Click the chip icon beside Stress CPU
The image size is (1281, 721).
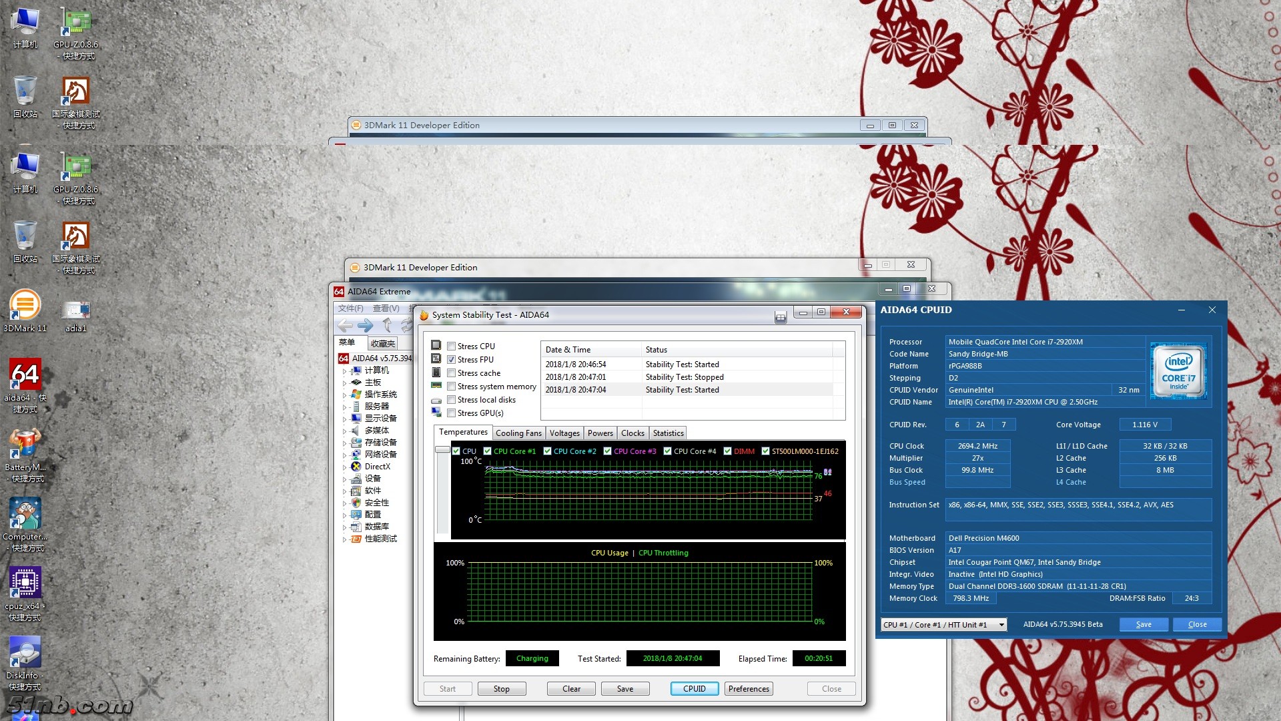point(436,345)
